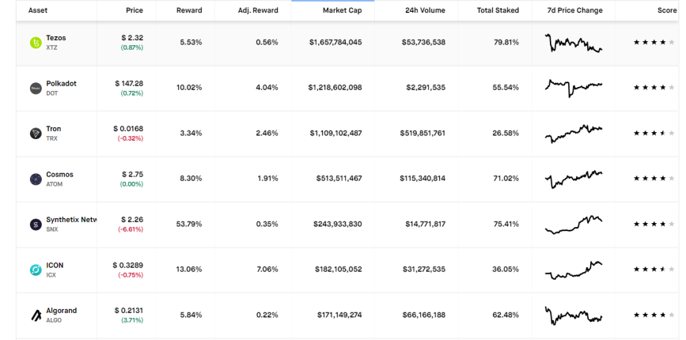
Task: Open the Algorand asset name link
Action: (61, 311)
